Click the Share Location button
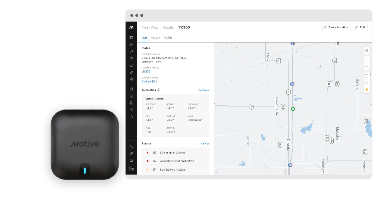Viewport: 383px width, 212px height. (x=336, y=27)
